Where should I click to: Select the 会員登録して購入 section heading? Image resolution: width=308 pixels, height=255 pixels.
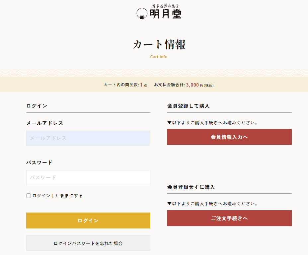[x=188, y=106]
